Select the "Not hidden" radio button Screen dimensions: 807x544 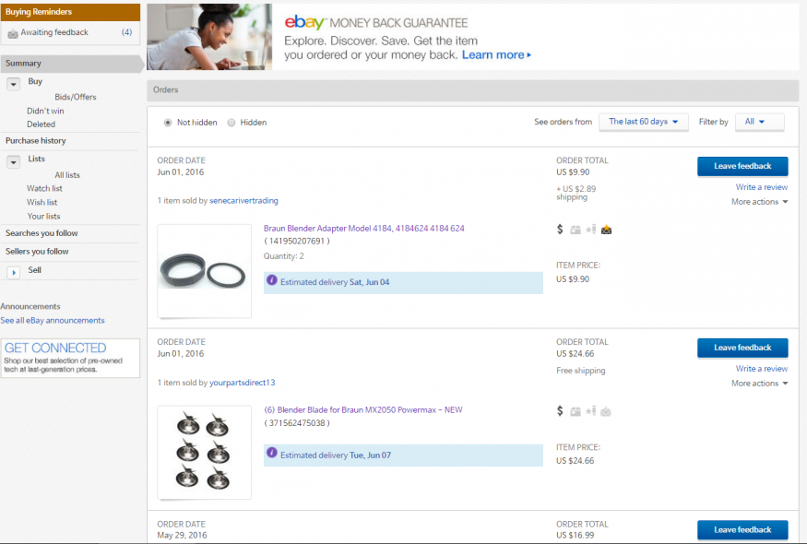167,123
